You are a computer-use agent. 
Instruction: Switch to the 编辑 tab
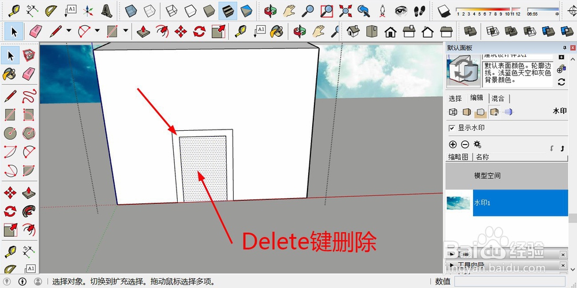[477, 98]
